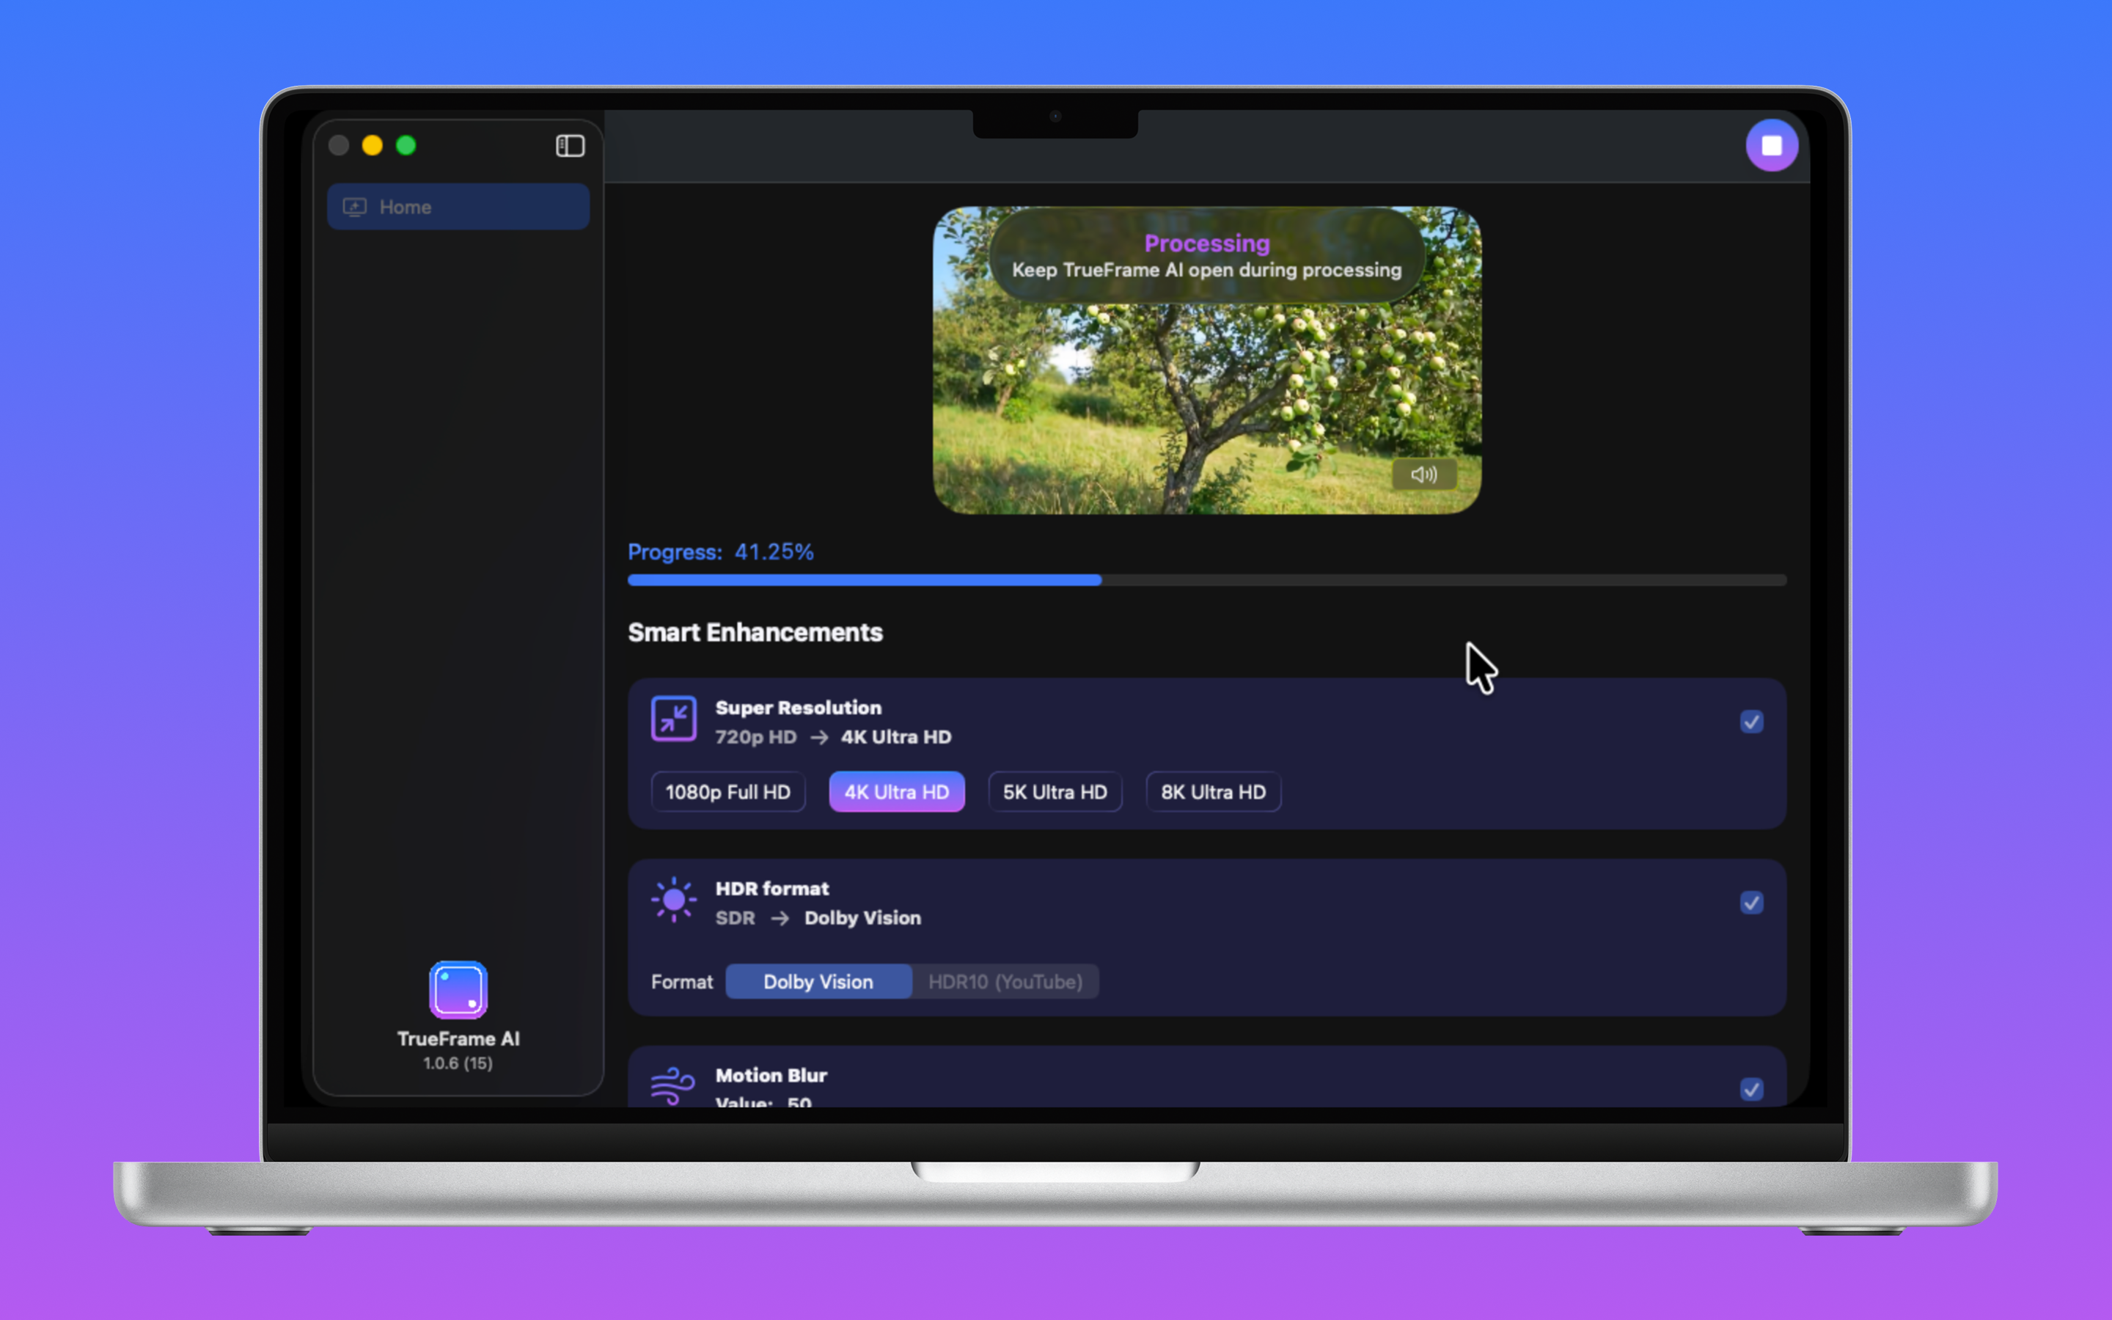Click the green fullscreen window button

[406, 146]
